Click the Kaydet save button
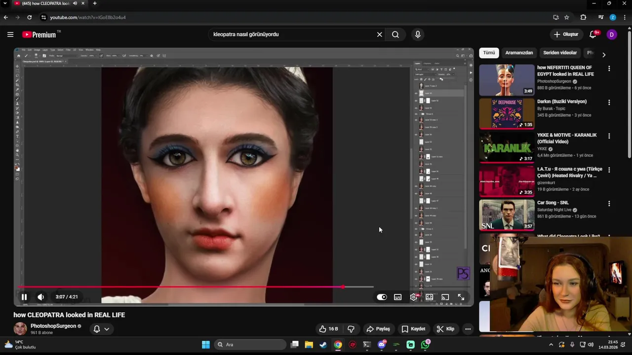The height and width of the screenshot is (355, 632). click(413, 329)
